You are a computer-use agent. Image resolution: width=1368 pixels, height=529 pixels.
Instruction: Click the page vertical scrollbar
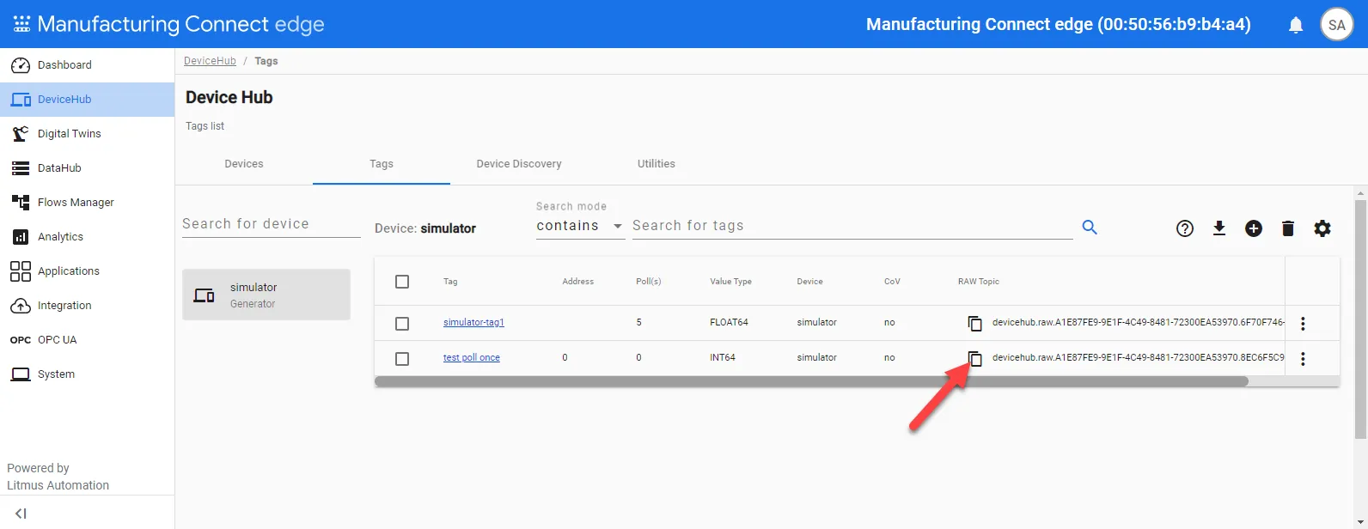tap(1360, 319)
